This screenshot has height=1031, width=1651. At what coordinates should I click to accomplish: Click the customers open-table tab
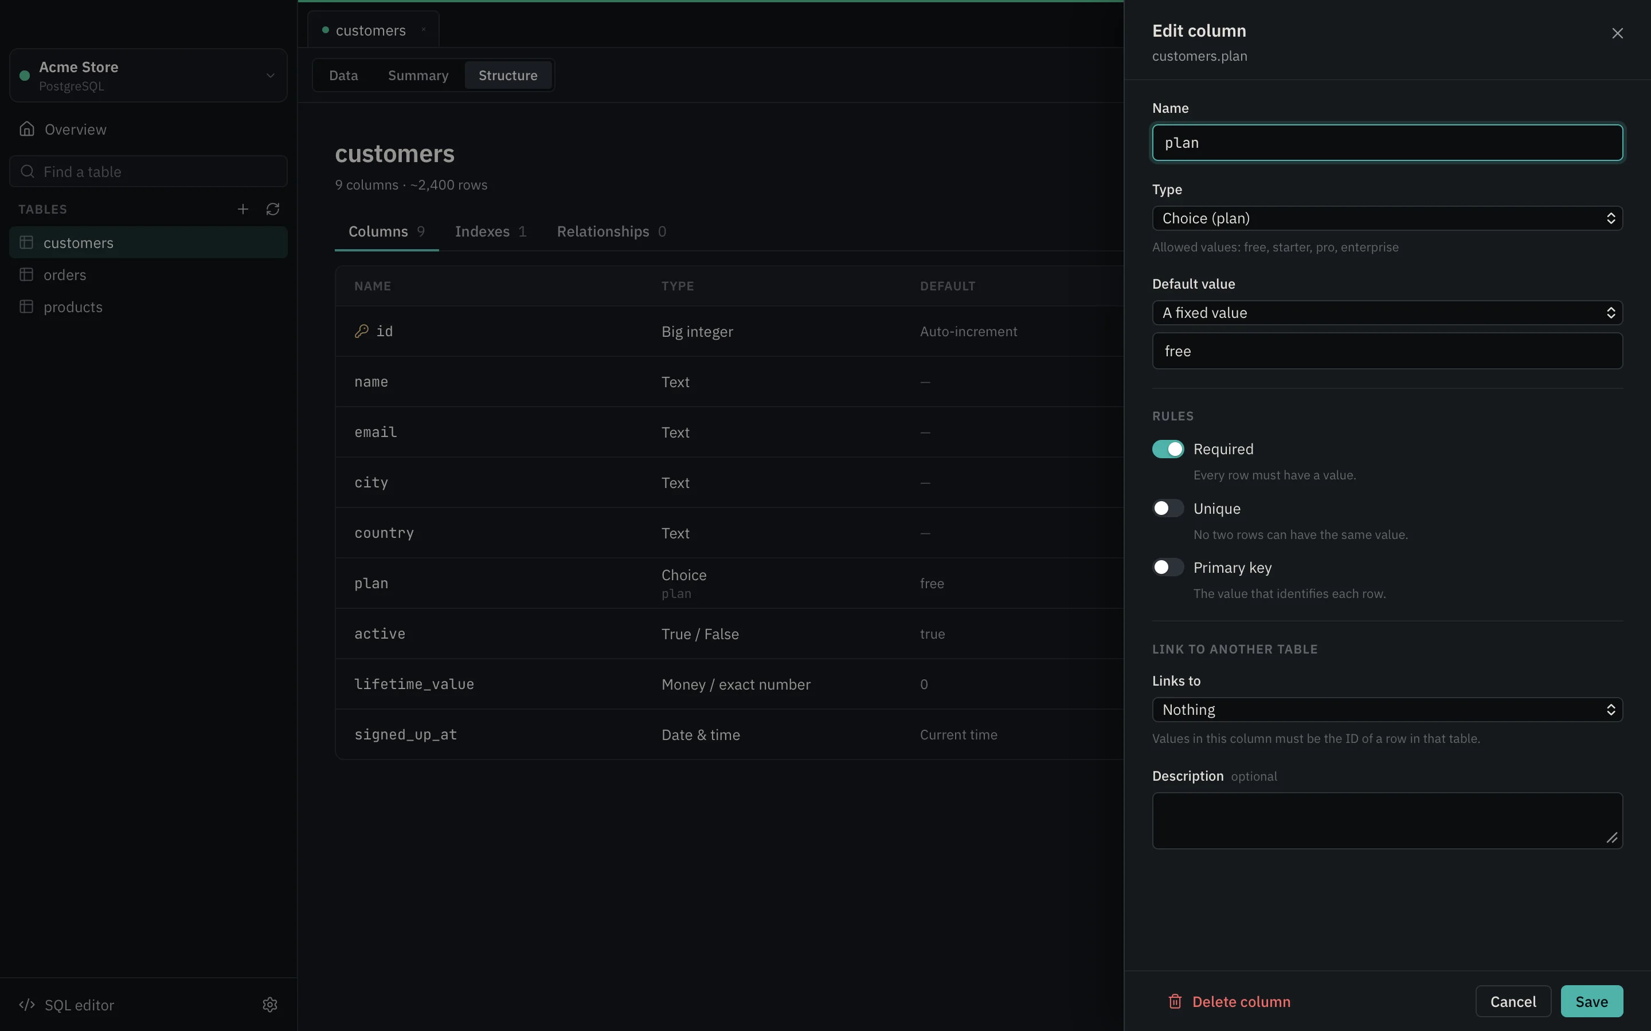point(373,30)
